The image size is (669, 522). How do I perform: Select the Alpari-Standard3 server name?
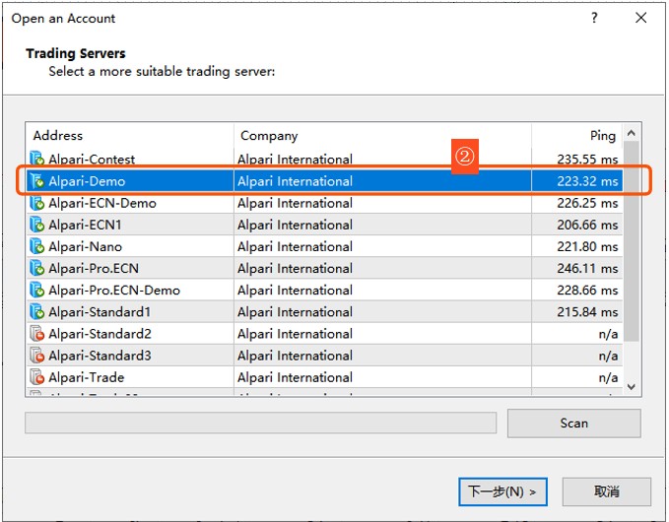tap(100, 356)
